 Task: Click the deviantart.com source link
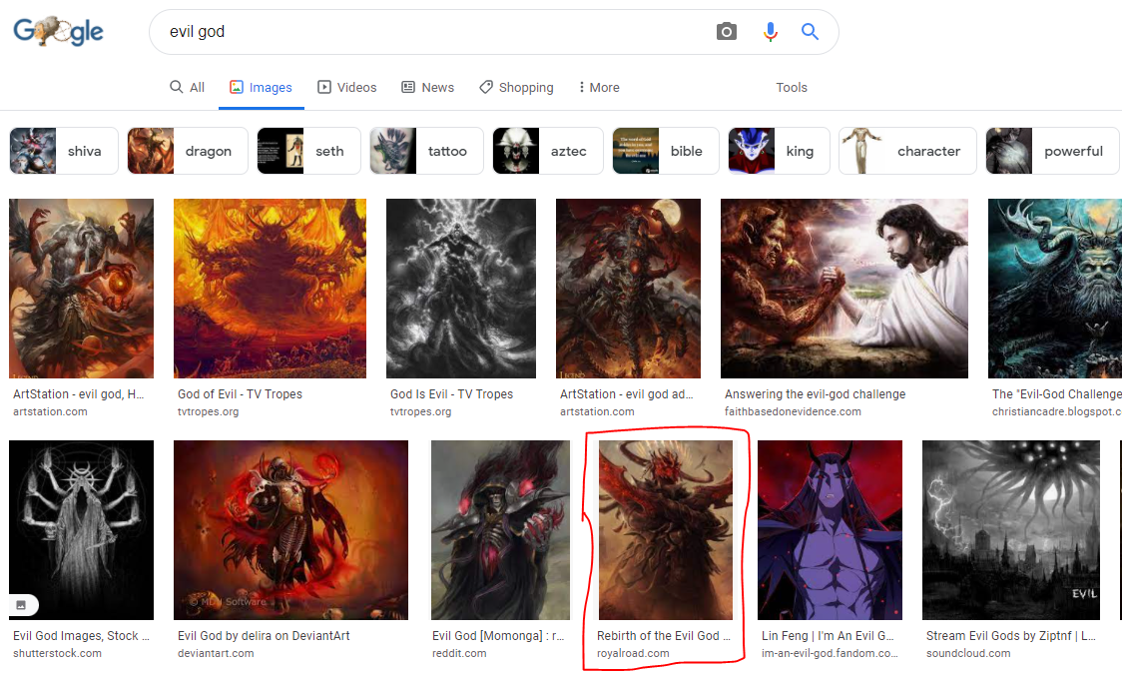(x=216, y=653)
